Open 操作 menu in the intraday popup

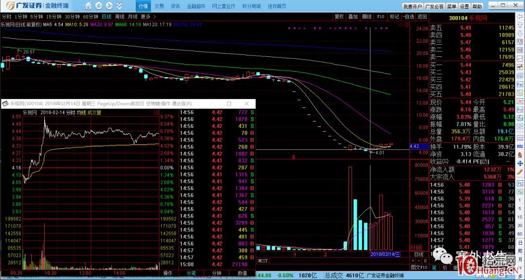pos(168,273)
